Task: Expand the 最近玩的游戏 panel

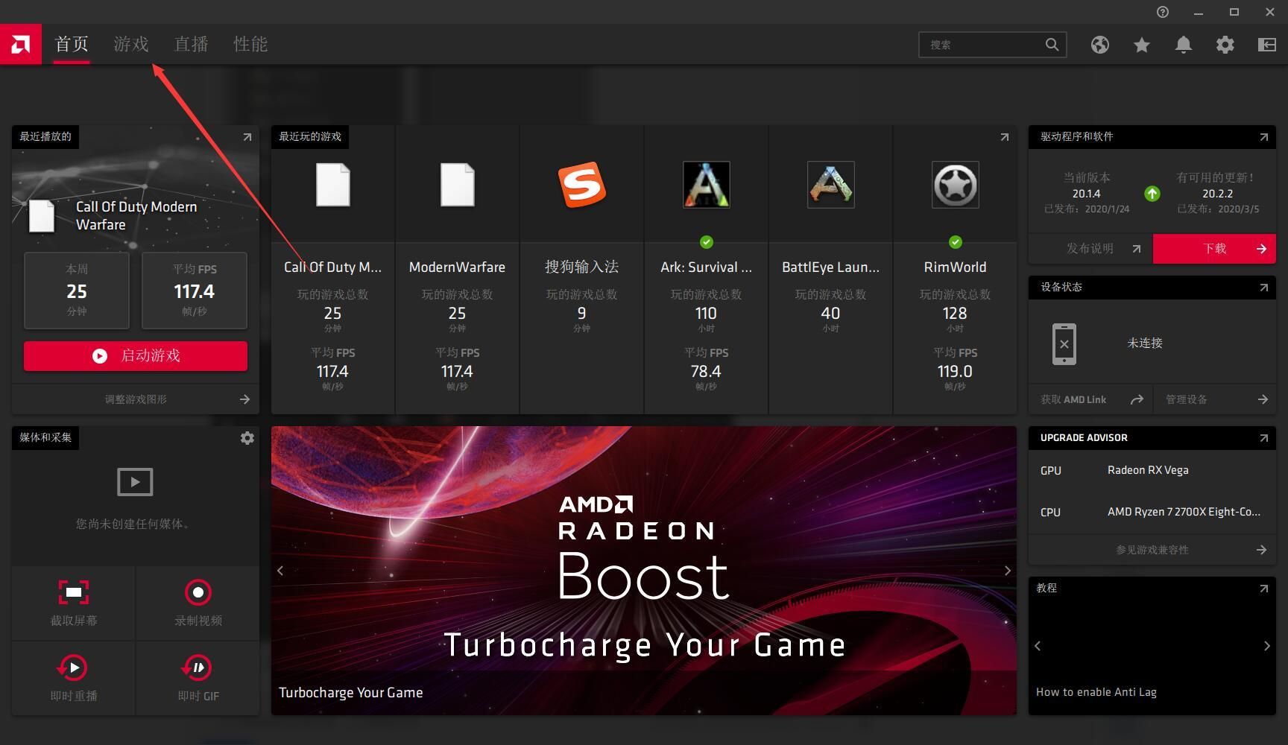Action: (1004, 137)
